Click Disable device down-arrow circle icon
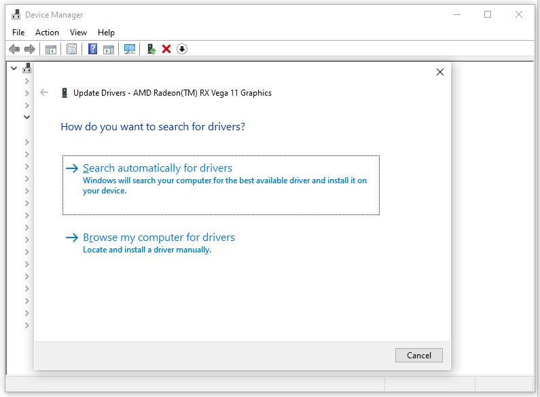540x397 pixels. coord(182,49)
